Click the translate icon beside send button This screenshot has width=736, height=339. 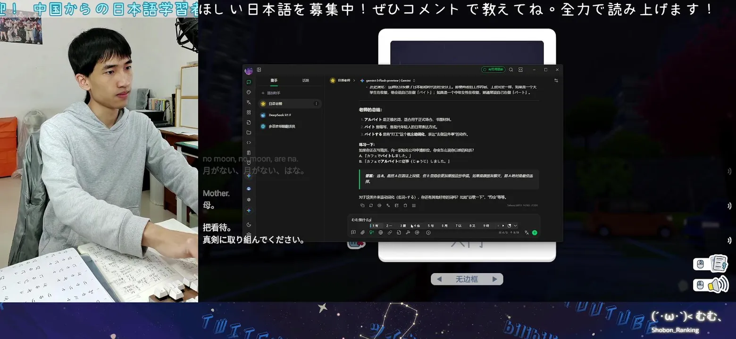pos(527,233)
